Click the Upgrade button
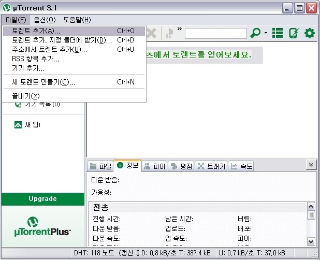 pyautogui.click(x=42, y=199)
